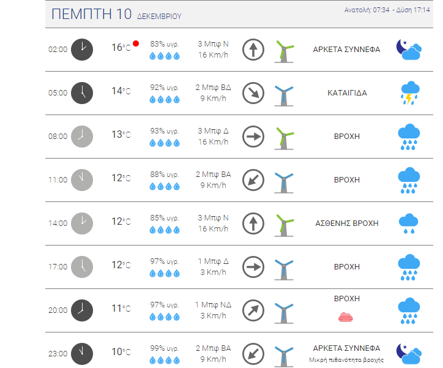This screenshot has height=368, width=443.
Task: Click the thunderstorm icon for 05:00
Action: coord(410,93)
